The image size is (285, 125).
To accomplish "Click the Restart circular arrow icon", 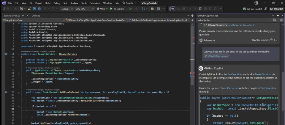I will click(143, 9).
